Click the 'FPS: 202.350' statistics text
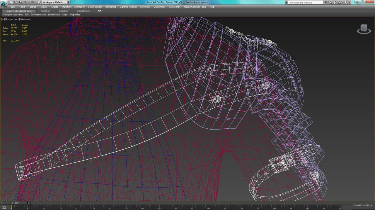This screenshot has height=210, width=375. [x=11, y=41]
